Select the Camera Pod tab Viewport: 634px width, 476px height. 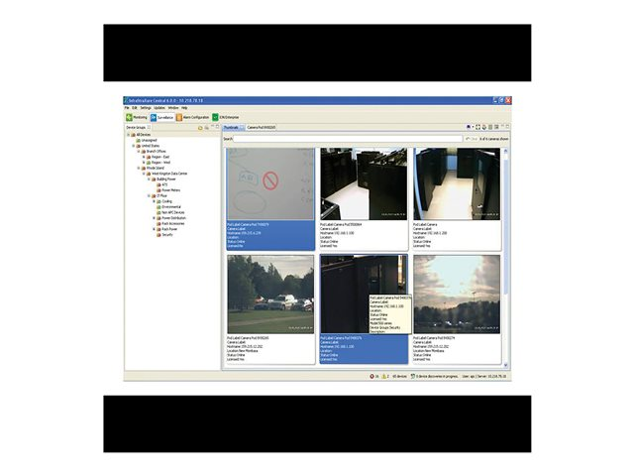click(x=262, y=128)
